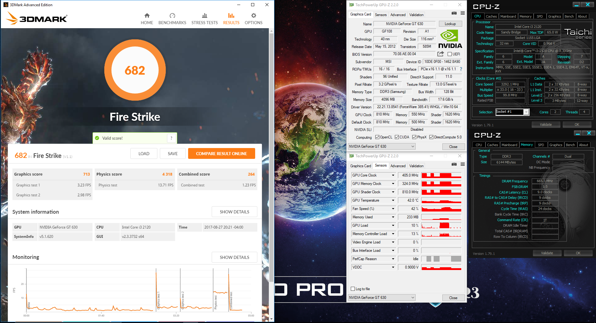Click the camera icon in GPU-Z Sensors window
Viewport: 596px width, 323px height.
(454, 164)
